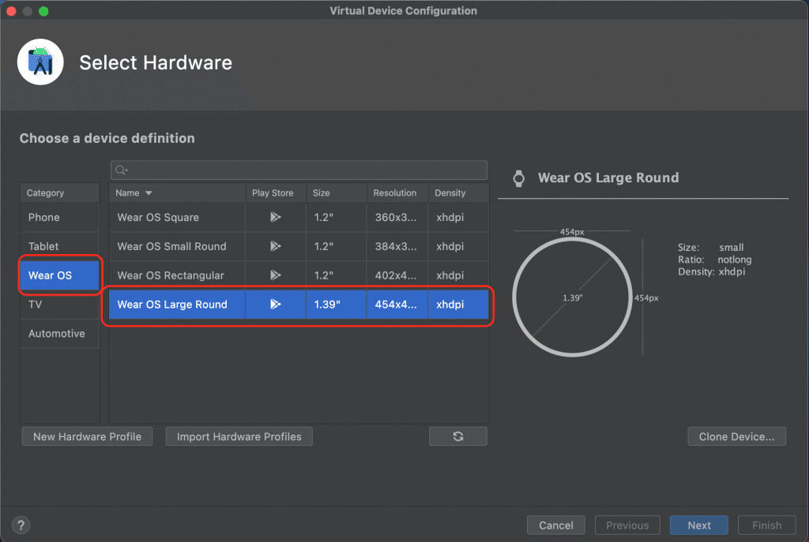Select the Tablet category
809x542 pixels.
click(60, 246)
